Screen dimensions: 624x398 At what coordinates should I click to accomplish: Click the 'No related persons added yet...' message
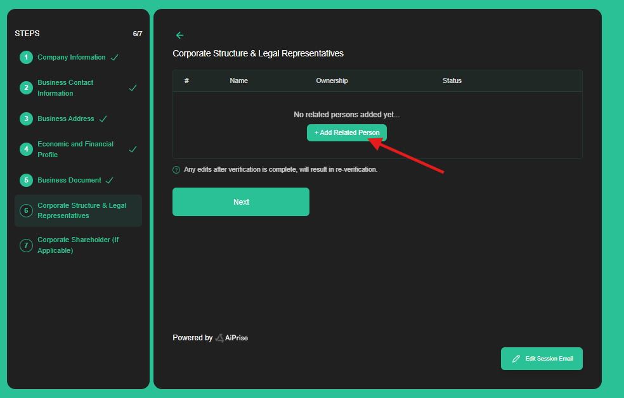tap(347, 115)
